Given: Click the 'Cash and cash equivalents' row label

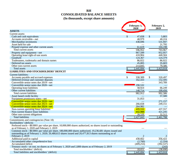Looking at the screenshot, I should [x=25, y=37].
